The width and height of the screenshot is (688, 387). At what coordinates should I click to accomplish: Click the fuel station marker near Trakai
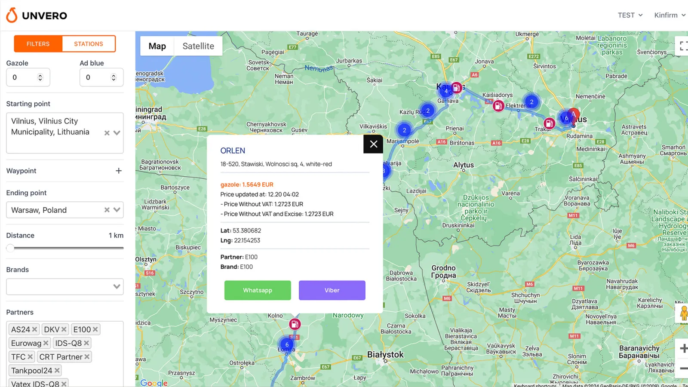tap(549, 124)
